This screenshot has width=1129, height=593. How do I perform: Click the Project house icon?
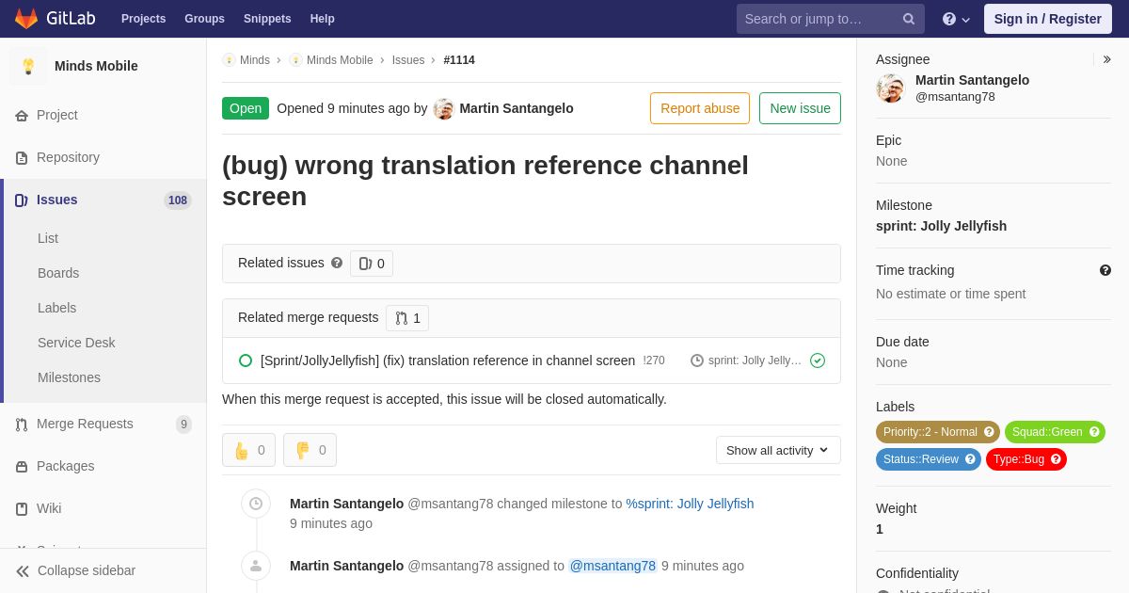(22, 116)
